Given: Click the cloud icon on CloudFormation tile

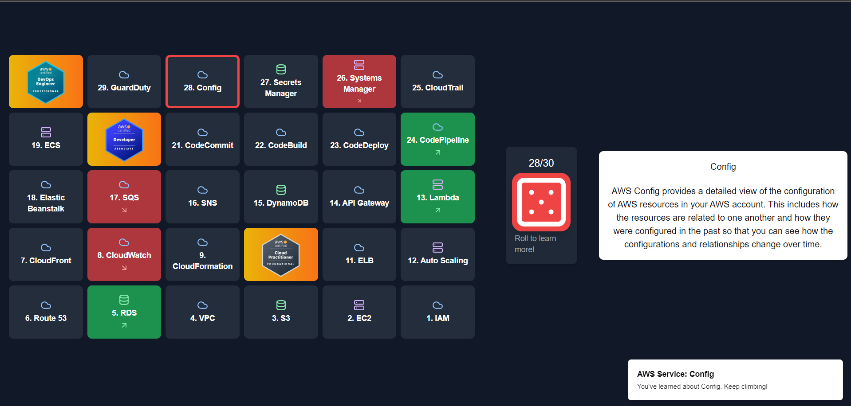Looking at the screenshot, I should [x=202, y=242].
